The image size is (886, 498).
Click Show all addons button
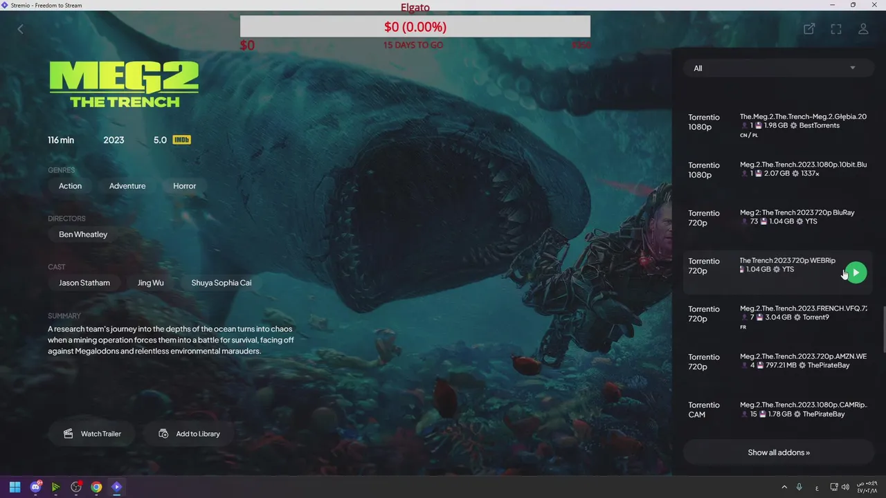(779, 452)
